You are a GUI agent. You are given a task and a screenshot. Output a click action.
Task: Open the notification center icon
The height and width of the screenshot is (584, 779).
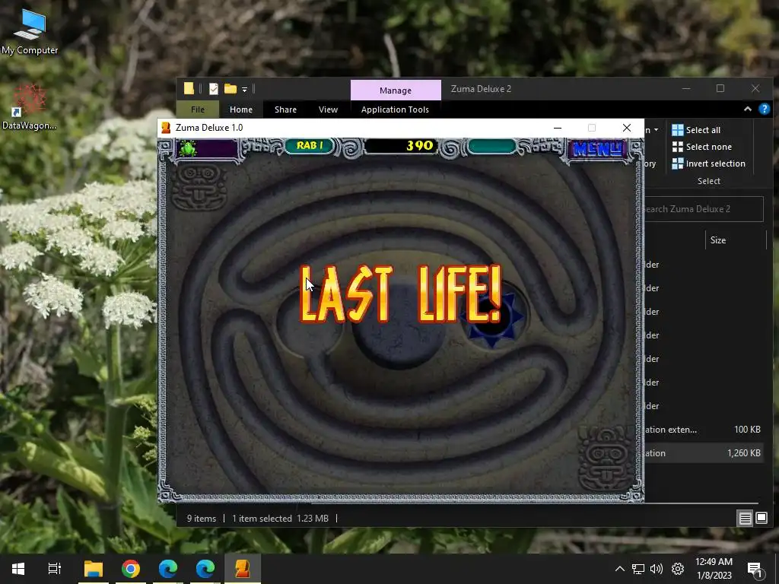click(754, 569)
